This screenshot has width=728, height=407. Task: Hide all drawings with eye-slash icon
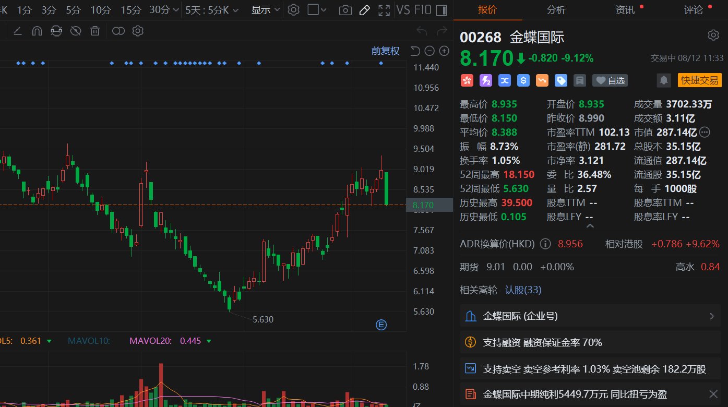coord(76,31)
